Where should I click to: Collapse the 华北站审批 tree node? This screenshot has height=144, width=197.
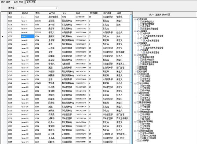point(135,84)
